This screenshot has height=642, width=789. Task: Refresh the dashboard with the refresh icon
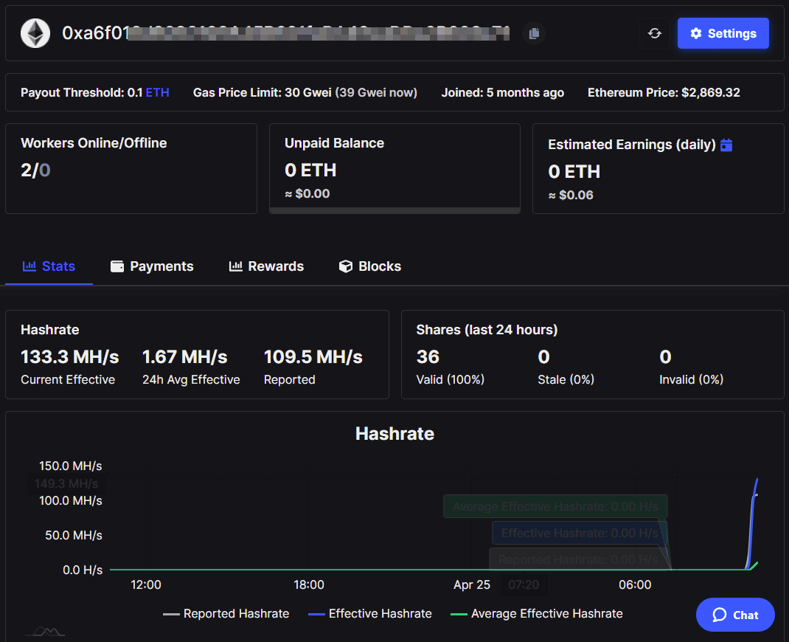[x=655, y=32]
